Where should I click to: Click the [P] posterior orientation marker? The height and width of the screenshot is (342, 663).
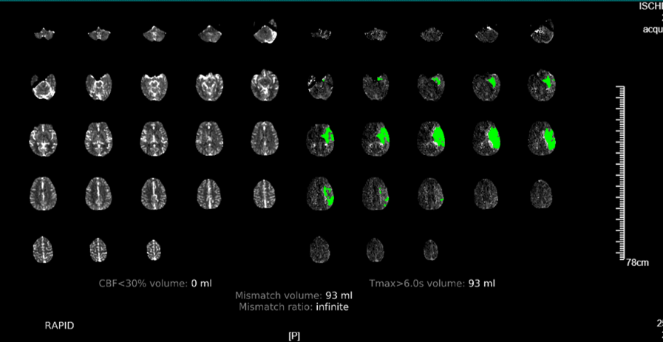point(293,335)
